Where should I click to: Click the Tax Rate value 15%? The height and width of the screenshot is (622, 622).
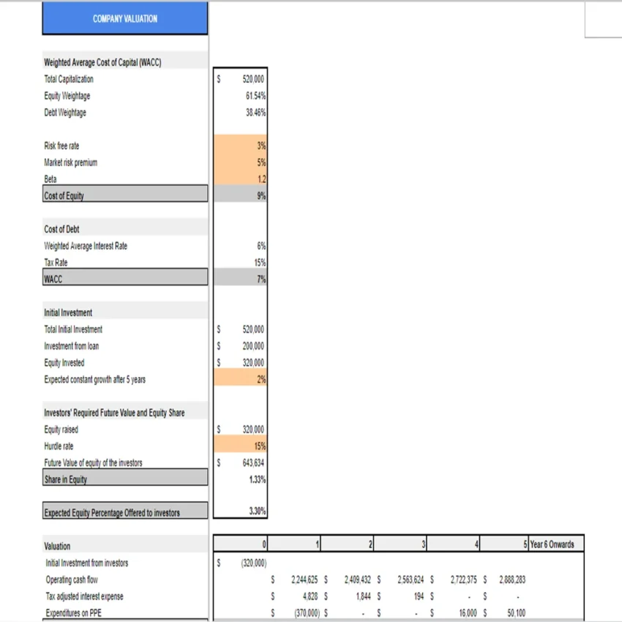[x=260, y=262]
